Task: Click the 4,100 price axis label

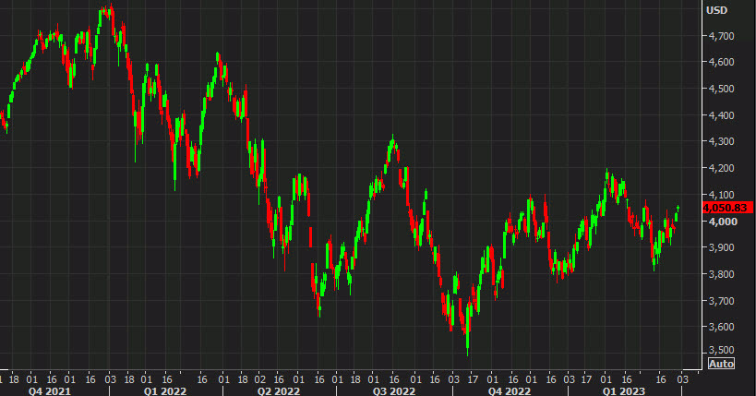Action: 721,195
